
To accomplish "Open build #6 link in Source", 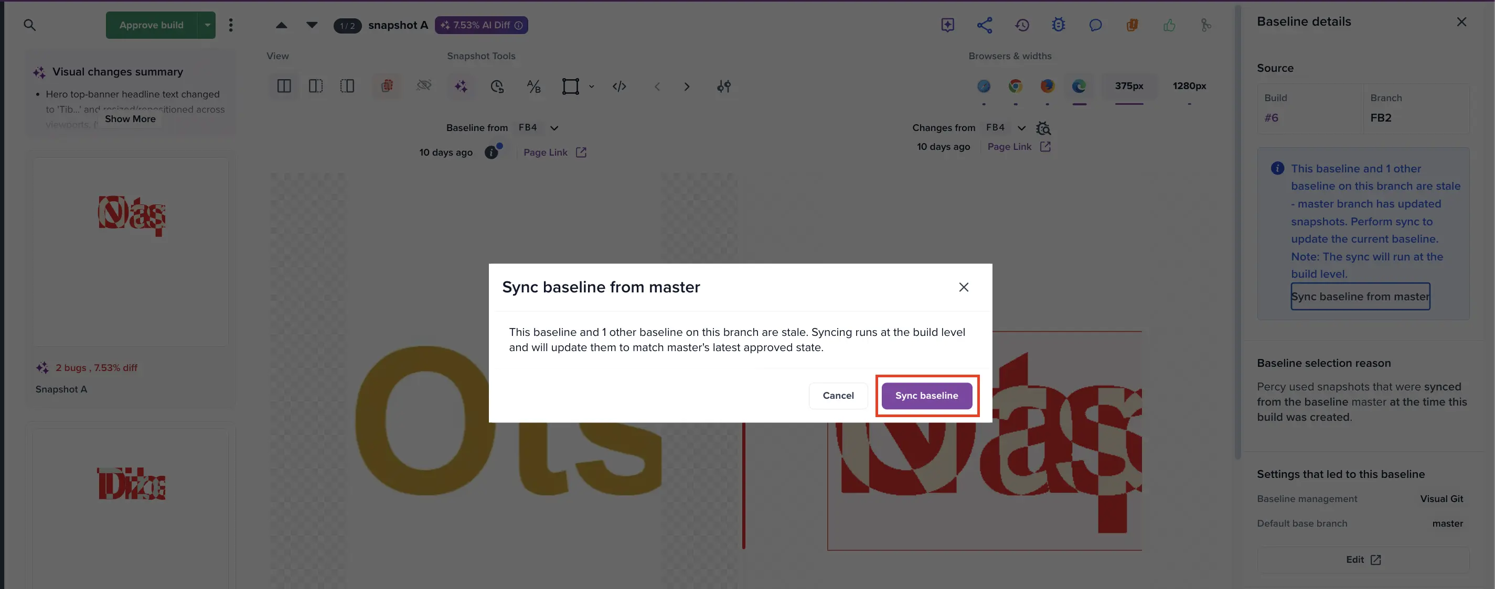I will tap(1271, 118).
